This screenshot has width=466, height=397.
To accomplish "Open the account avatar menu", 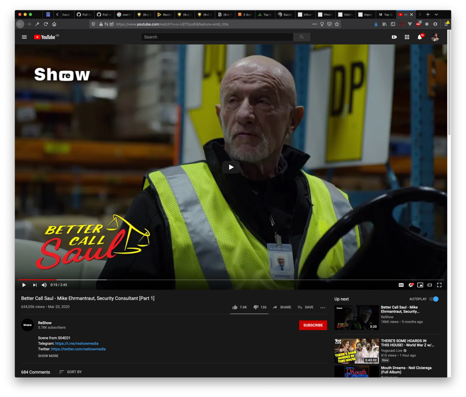I will click(x=435, y=37).
